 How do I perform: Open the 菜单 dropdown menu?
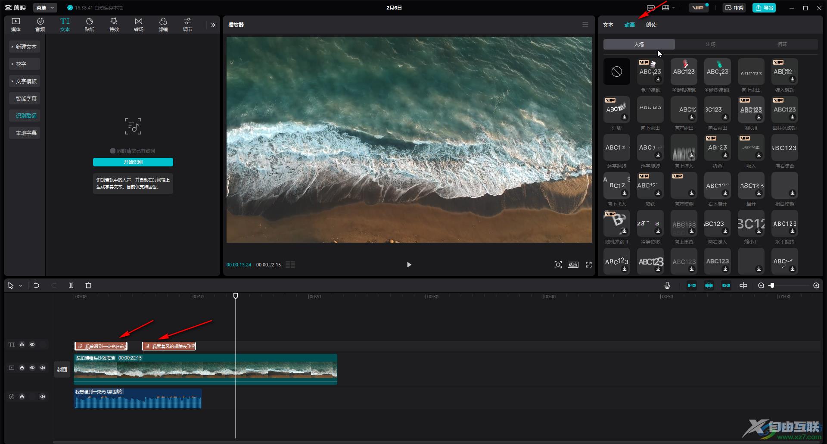45,8
